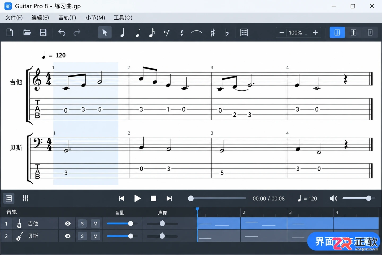
Task: Open the 文件(F) menu
Action: point(14,18)
